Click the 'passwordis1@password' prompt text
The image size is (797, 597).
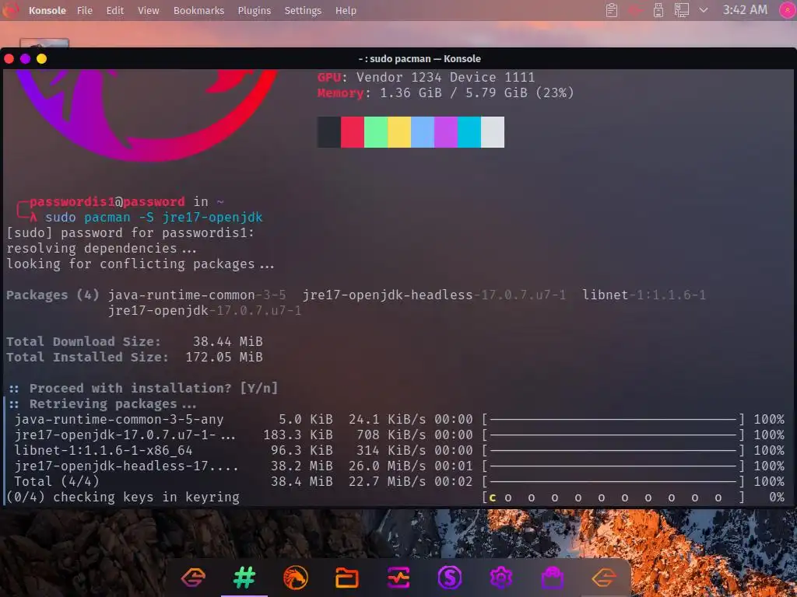click(107, 201)
